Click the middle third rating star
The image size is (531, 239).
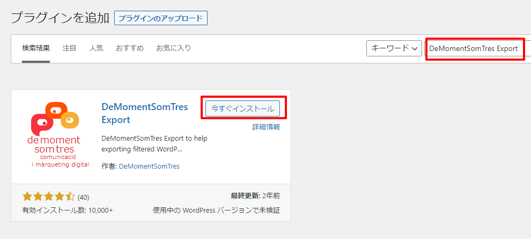pos(49,197)
